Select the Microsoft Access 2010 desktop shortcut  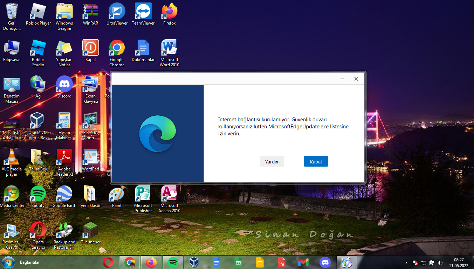pyautogui.click(x=170, y=199)
